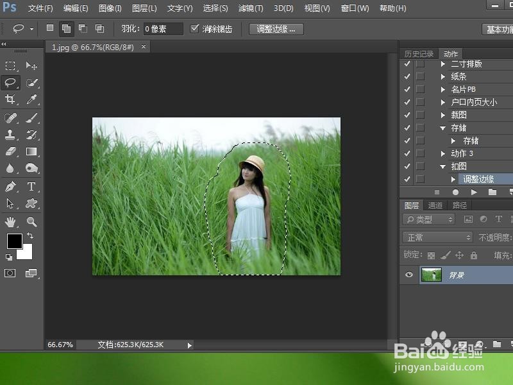Toggle dialog box for 裁图 action
The image size is (513, 385).
[x=421, y=115]
